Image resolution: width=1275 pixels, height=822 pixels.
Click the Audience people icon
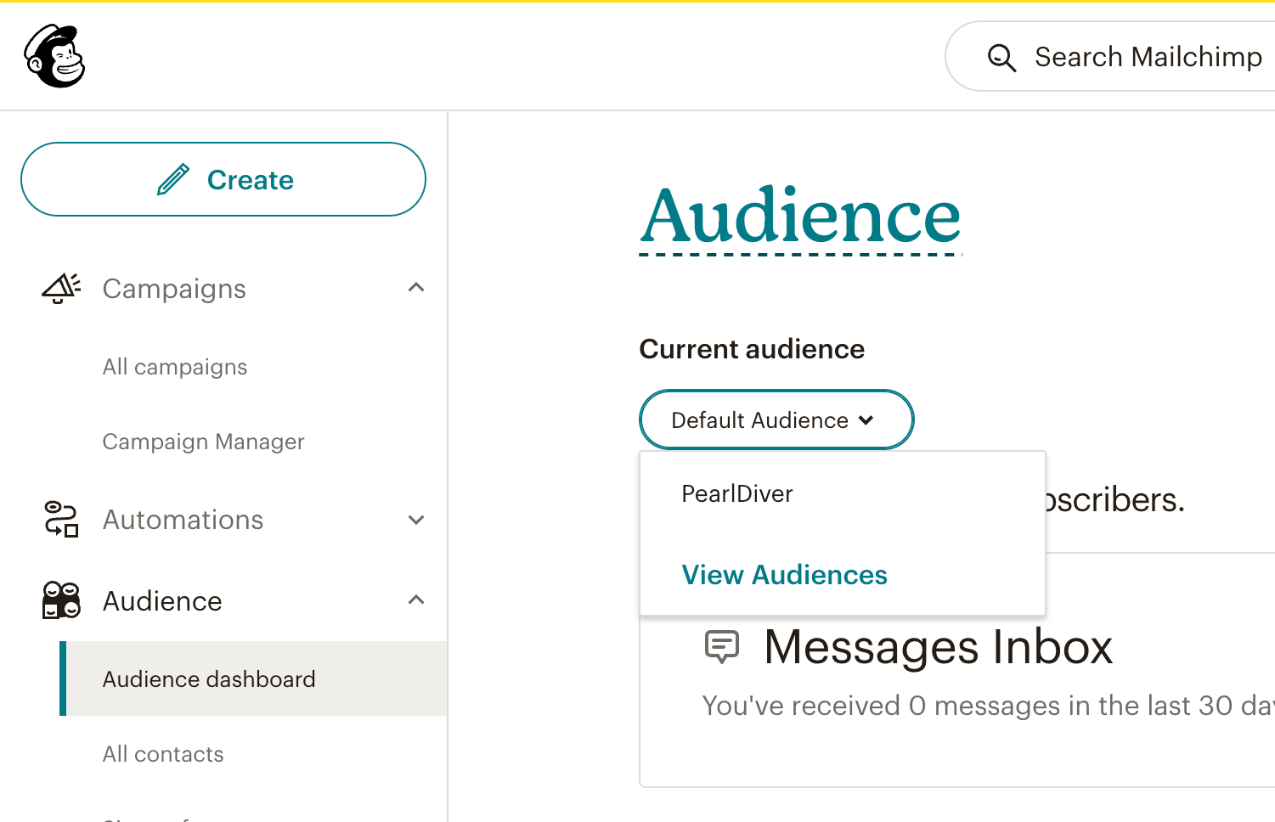pos(61,600)
